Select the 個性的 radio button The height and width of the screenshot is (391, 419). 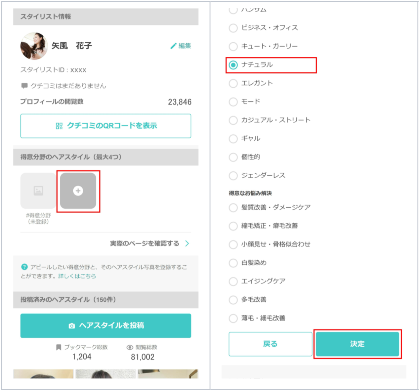click(x=233, y=157)
